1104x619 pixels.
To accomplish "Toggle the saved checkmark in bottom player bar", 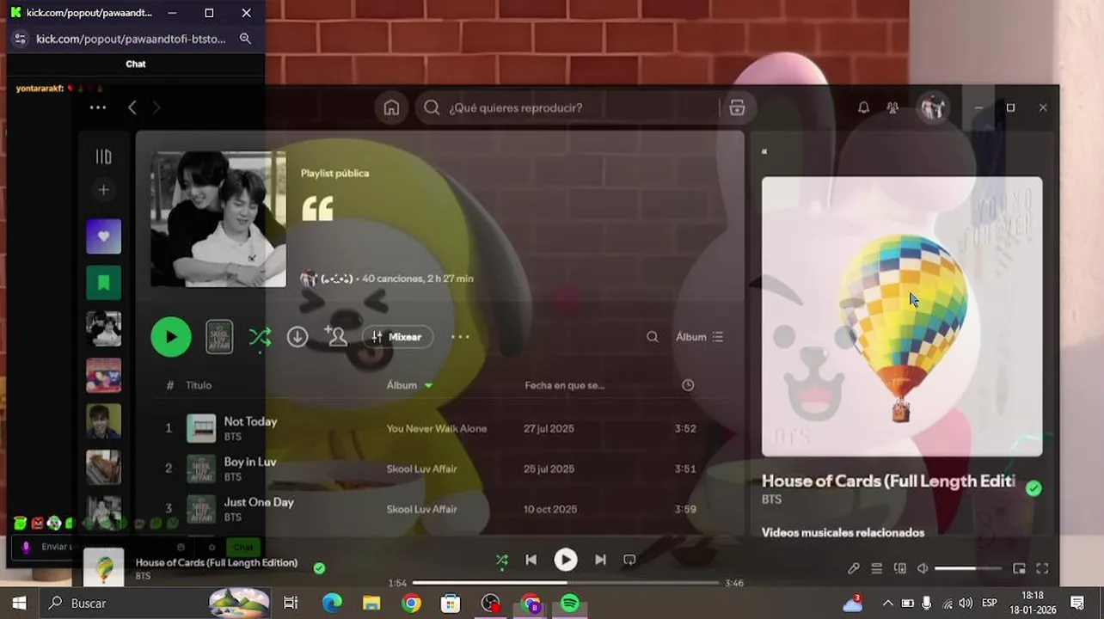I will 319,567.
